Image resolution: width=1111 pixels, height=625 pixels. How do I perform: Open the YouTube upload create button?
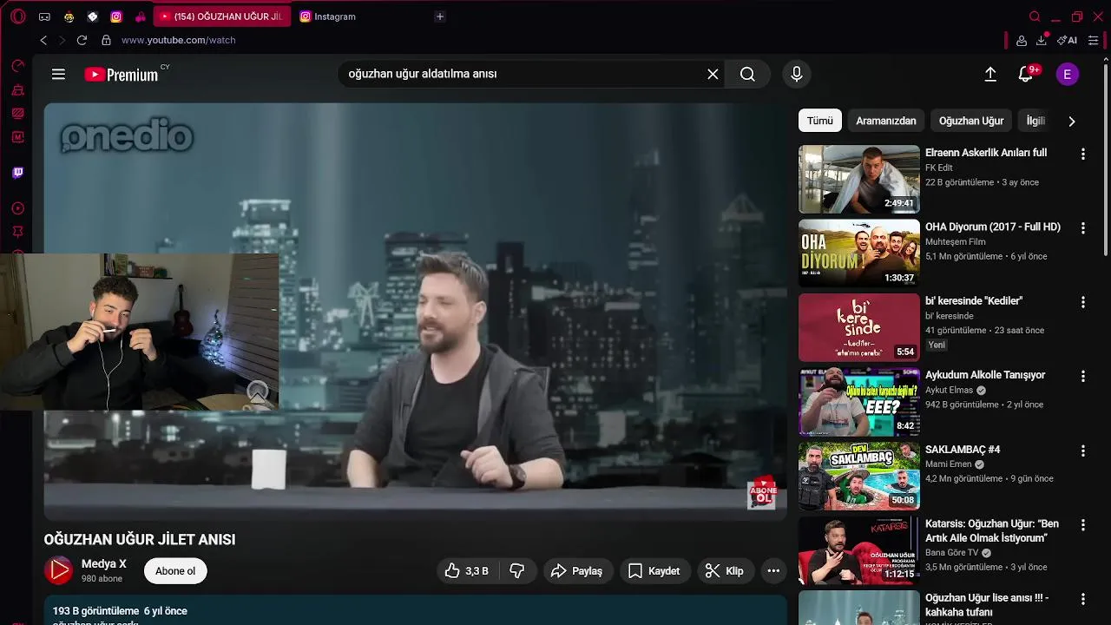[990, 75]
